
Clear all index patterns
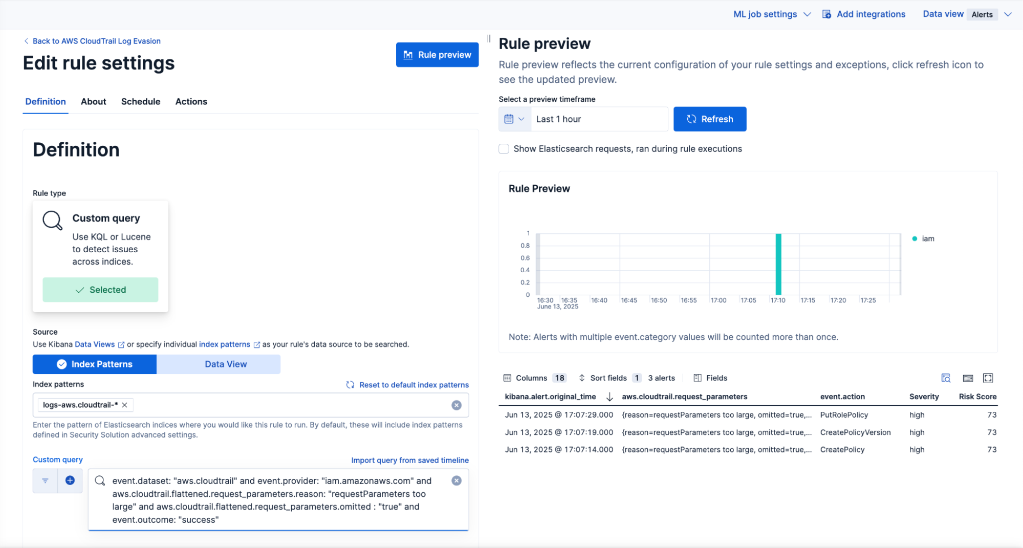pos(456,405)
